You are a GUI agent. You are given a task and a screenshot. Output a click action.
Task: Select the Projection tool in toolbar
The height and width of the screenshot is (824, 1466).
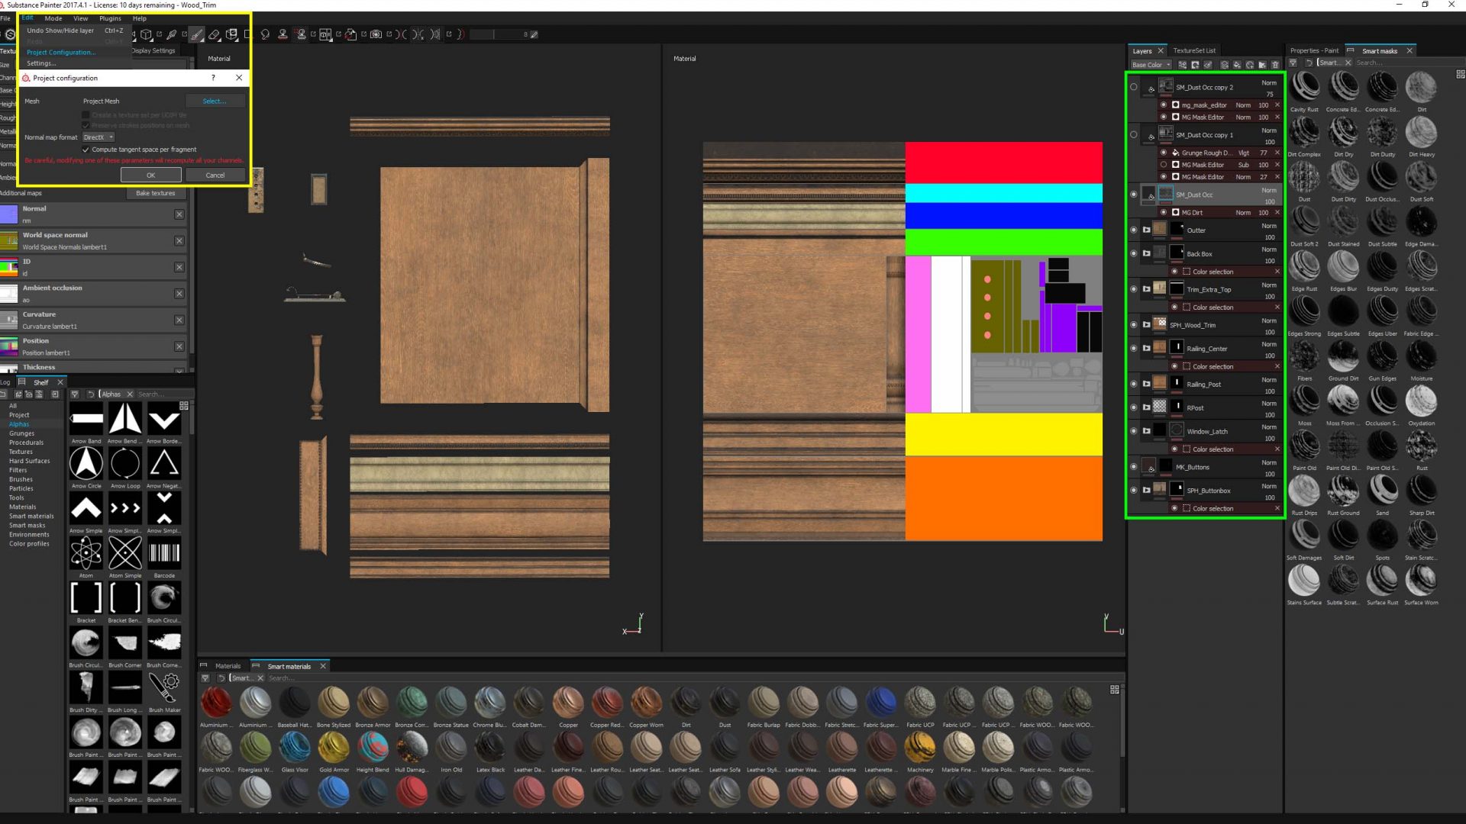pyautogui.click(x=232, y=34)
